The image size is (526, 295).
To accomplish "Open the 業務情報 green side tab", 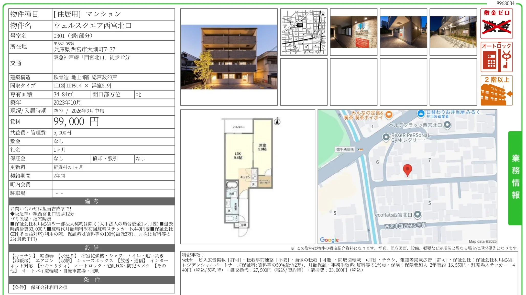I will point(515,178).
